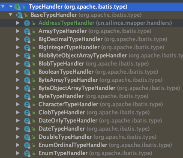Click the ByteObjectArrayTypeHandler class icon
183x158 pixels.
click(x=27, y=88)
